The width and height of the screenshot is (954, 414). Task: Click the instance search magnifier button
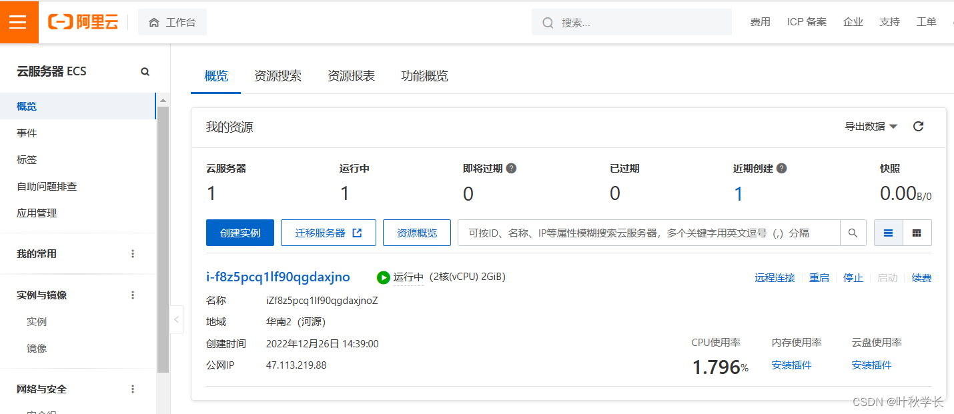(x=853, y=233)
